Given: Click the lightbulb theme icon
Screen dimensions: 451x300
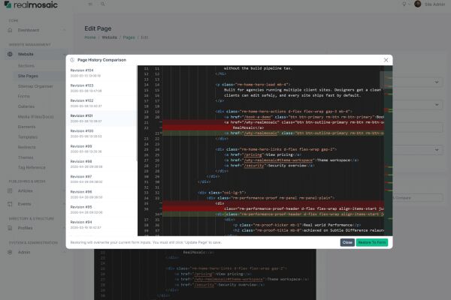Looking at the screenshot, I should [x=404, y=4].
